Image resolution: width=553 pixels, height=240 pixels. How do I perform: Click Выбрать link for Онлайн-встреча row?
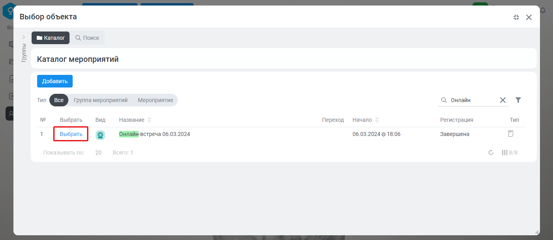71,134
